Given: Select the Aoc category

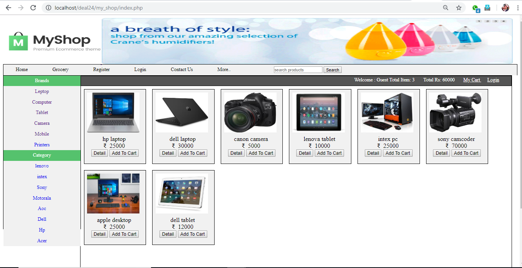Looking at the screenshot, I should pyautogui.click(x=42, y=208).
